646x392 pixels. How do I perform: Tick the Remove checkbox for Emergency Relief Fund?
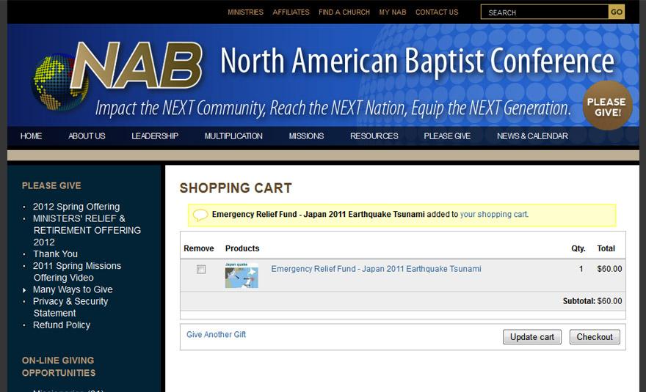[201, 270]
